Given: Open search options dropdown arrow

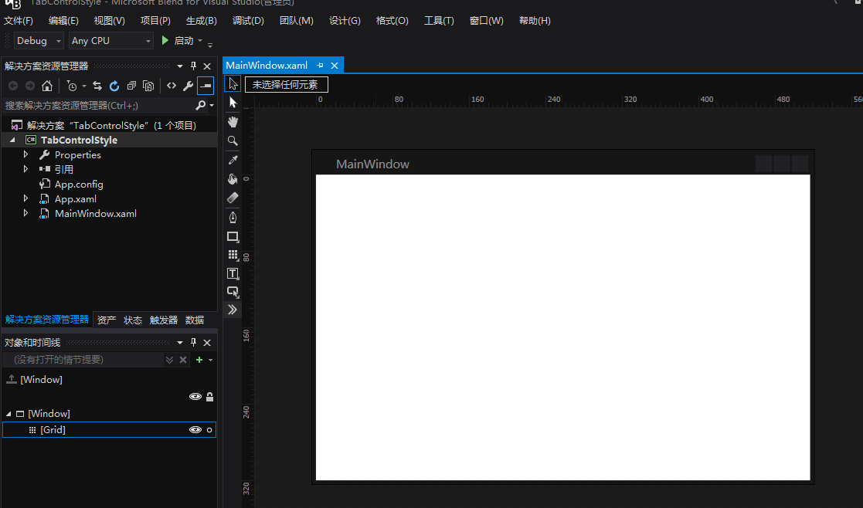Looking at the screenshot, I should pos(212,105).
